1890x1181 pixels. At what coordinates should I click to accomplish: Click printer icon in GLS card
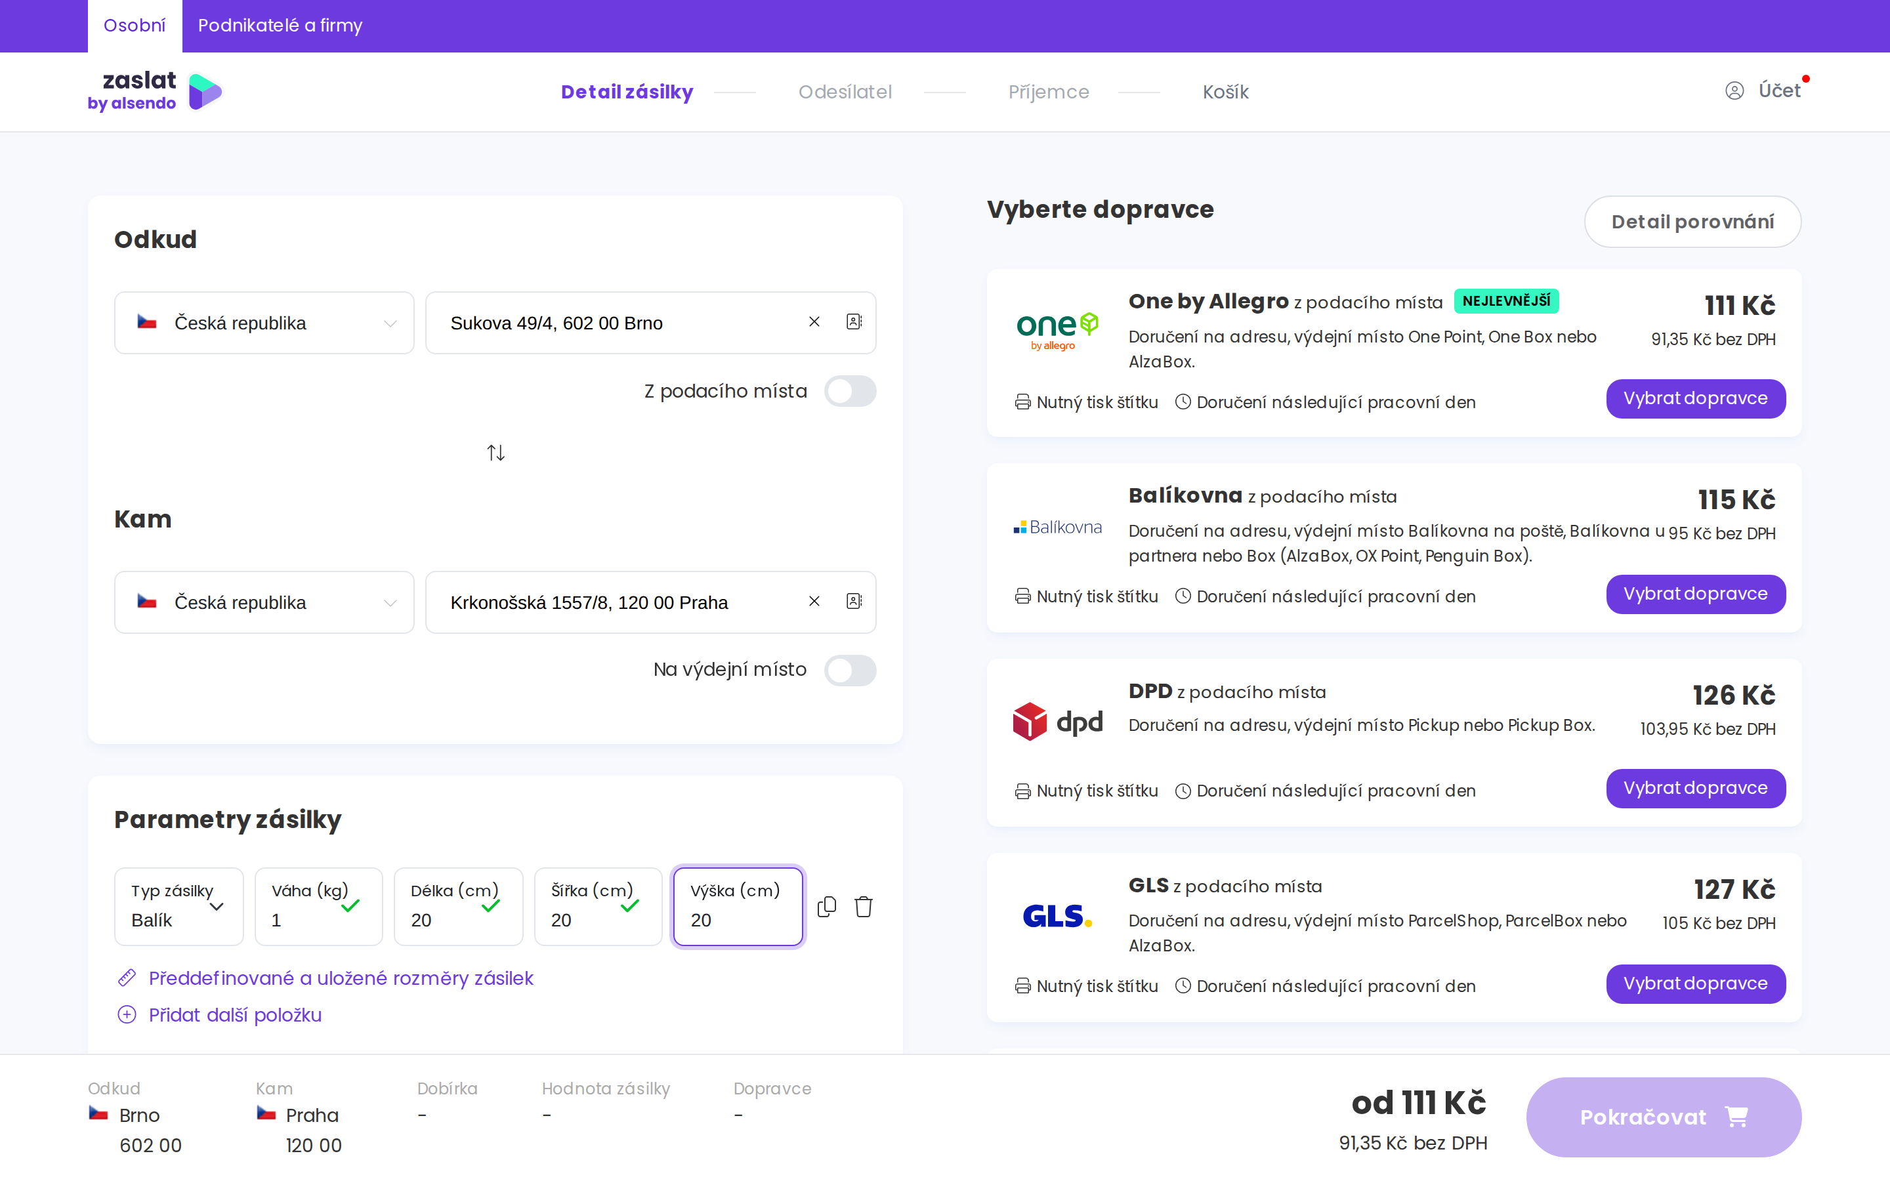click(1022, 987)
